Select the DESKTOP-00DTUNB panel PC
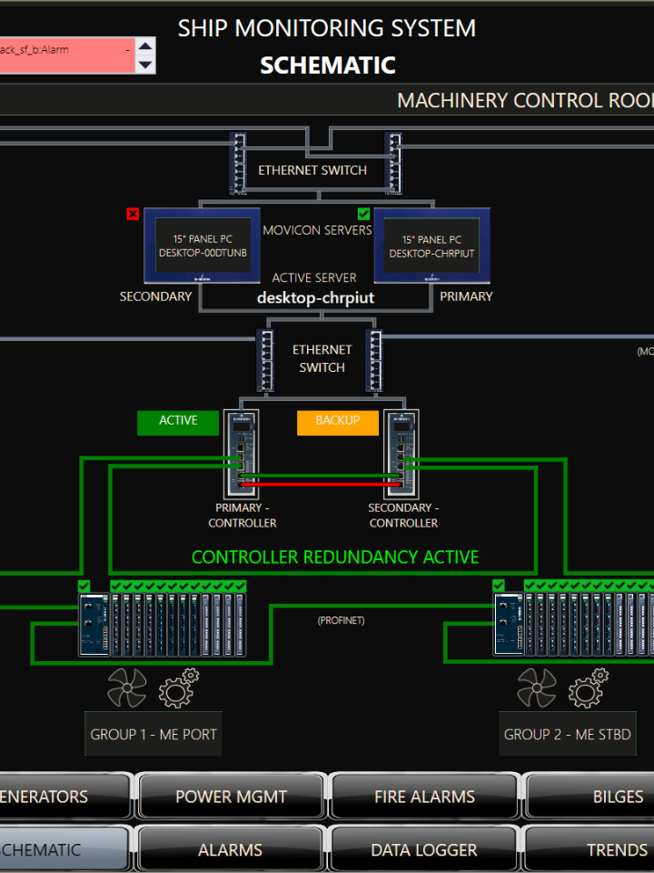This screenshot has width=654, height=873. click(202, 245)
